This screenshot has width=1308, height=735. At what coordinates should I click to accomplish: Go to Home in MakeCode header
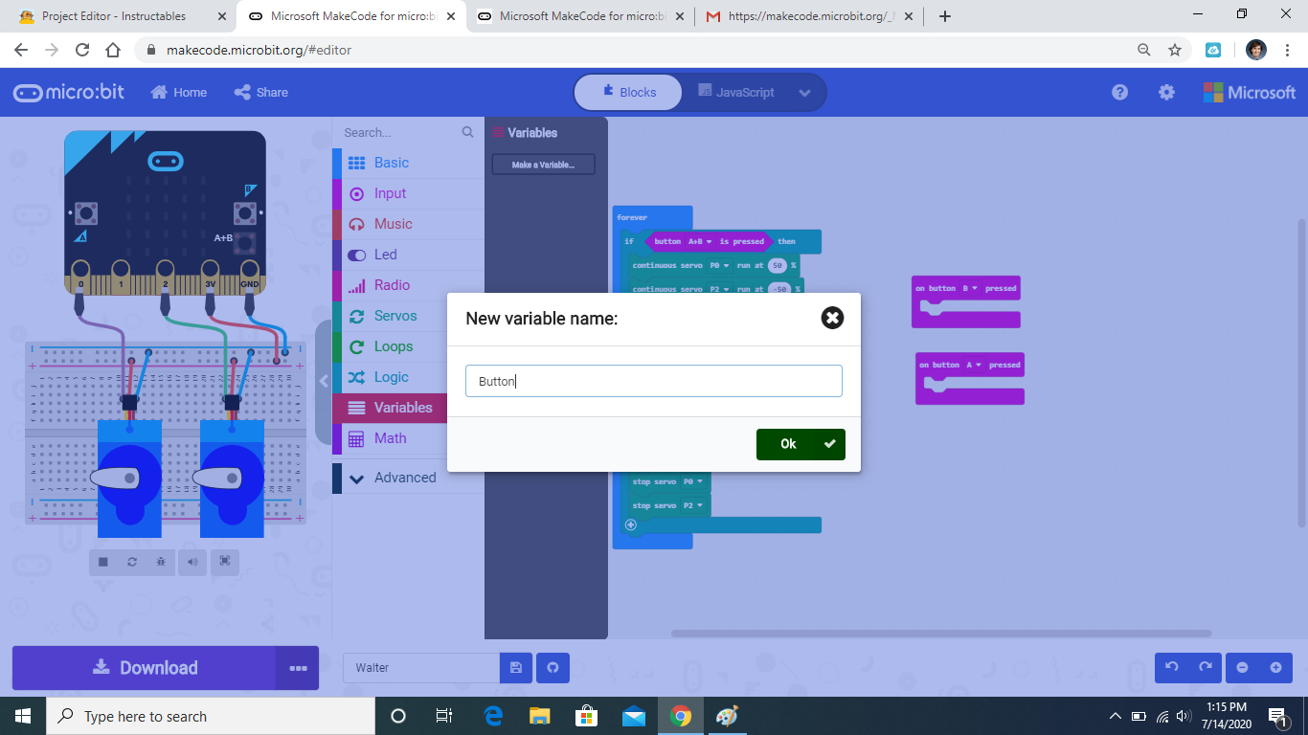pyautogui.click(x=179, y=92)
